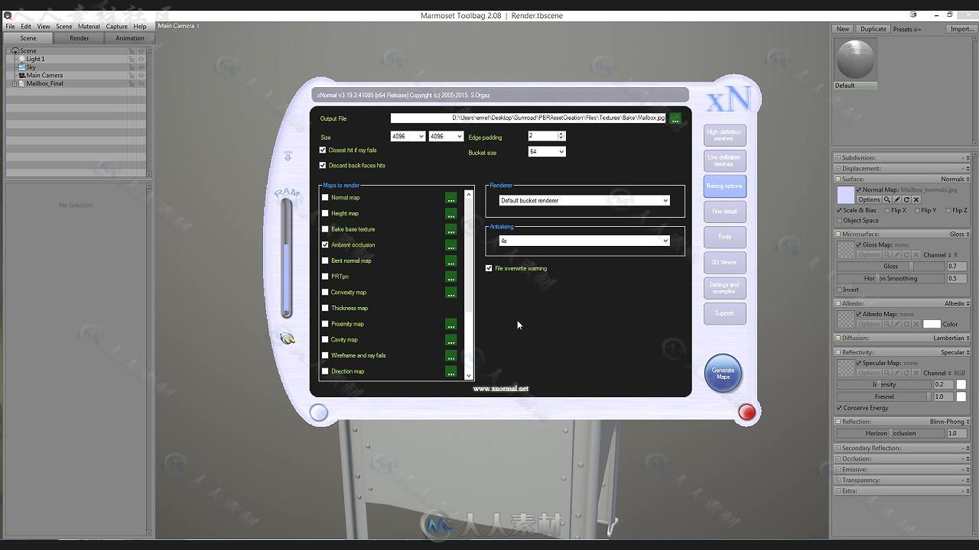Open High definition meshes panel
The width and height of the screenshot is (979, 550).
pyautogui.click(x=724, y=135)
